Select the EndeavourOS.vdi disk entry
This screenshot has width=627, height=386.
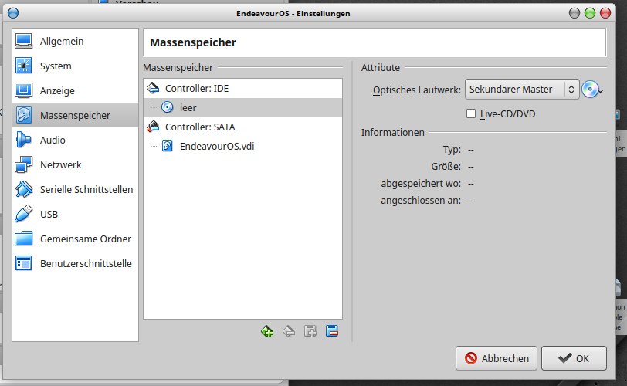[242, 146]
